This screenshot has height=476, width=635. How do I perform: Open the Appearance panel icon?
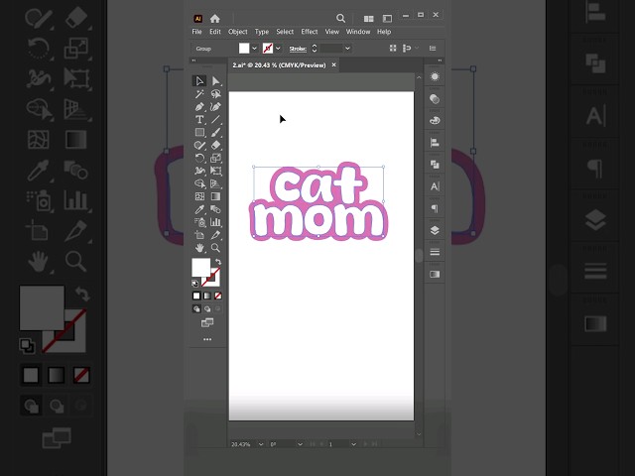[x=435, y=77]
